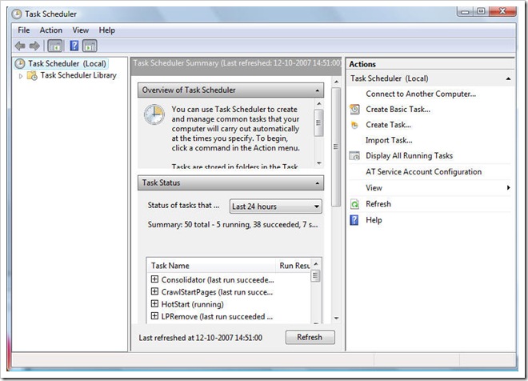The image size is (528, 381).
Task: Click Display All Running Tasks action
Action: coord(409,155)
